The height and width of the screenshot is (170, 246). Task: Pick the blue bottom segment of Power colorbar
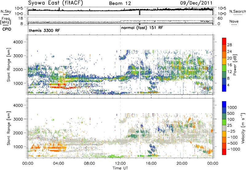click(224, 88)
